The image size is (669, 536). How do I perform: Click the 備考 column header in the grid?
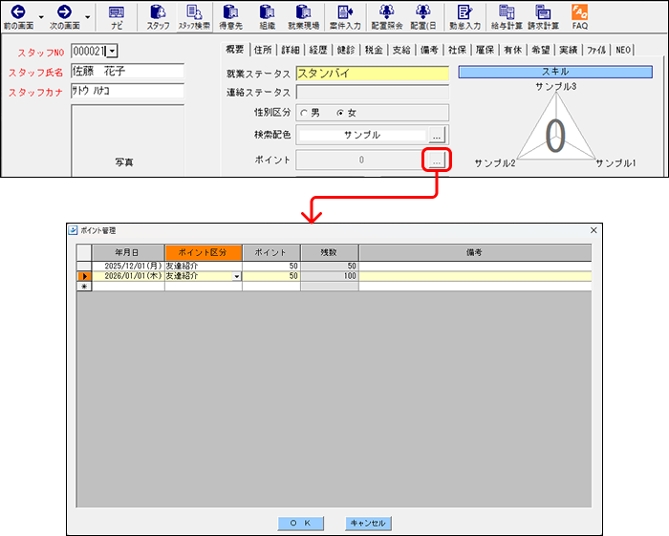(x=475, y=252)
